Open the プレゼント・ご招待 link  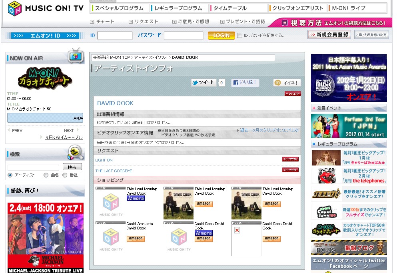(x=243, y=22)
